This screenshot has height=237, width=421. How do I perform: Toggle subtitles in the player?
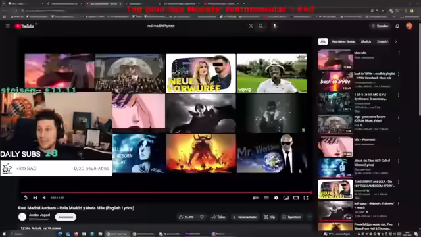tap(266, 197)
